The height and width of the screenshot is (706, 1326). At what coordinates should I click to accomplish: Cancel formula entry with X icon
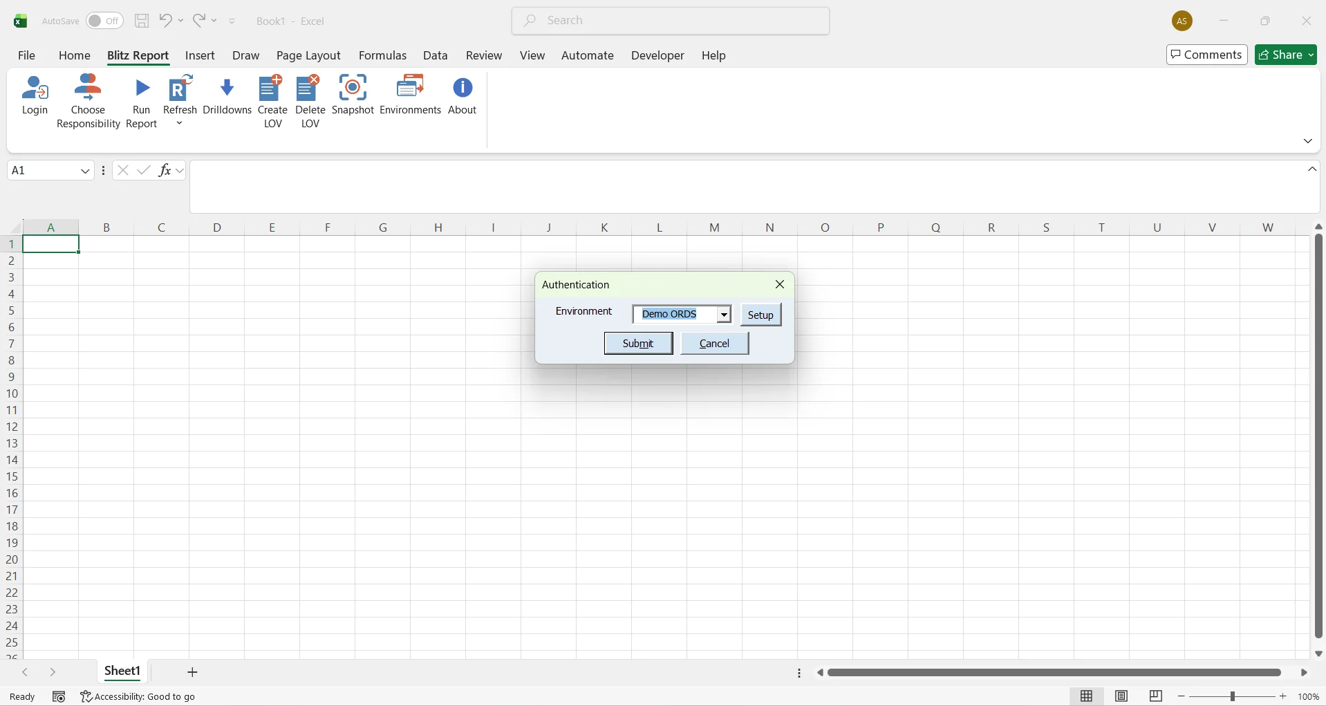(x=123, y=170)
